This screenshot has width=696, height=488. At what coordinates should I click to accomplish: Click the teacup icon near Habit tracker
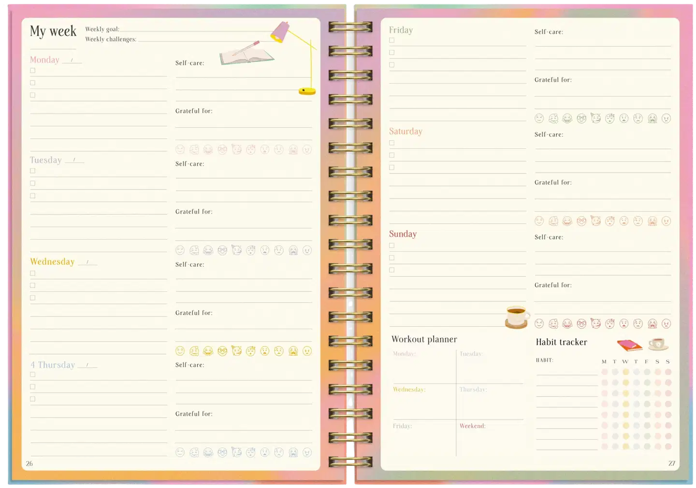pyautogui.click(x=658, y=344)
